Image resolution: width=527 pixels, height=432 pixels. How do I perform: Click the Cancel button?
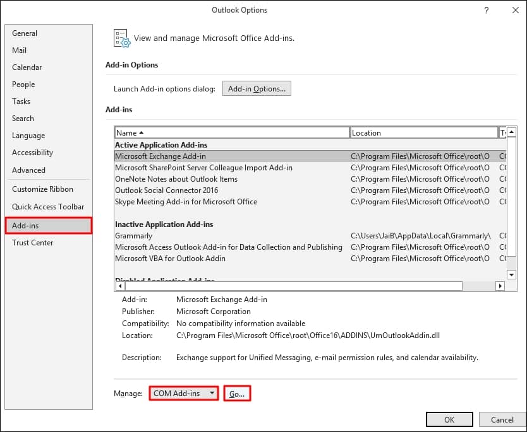[502, 419]
